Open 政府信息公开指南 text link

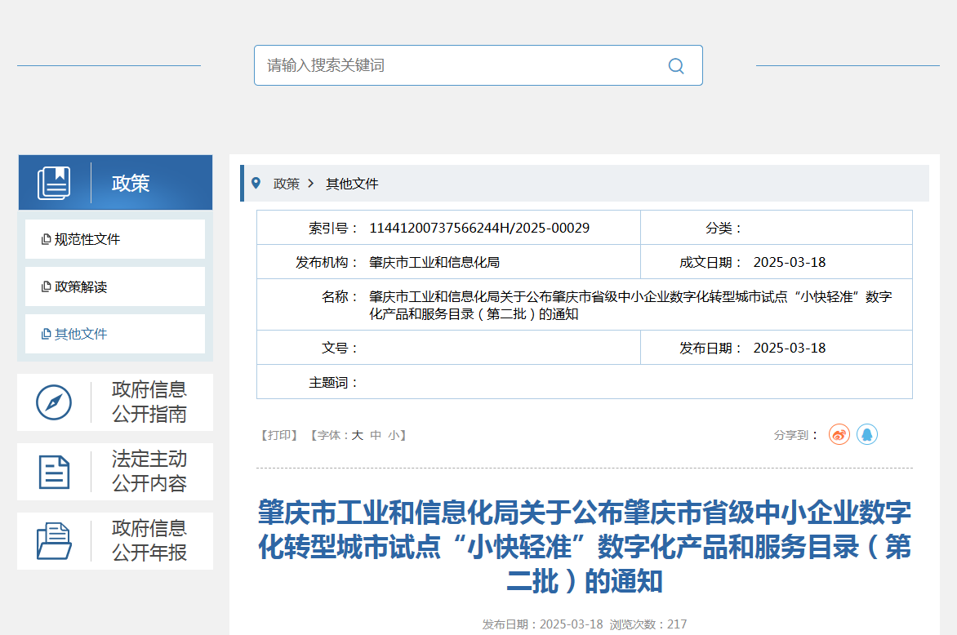(x=149, y=402)
